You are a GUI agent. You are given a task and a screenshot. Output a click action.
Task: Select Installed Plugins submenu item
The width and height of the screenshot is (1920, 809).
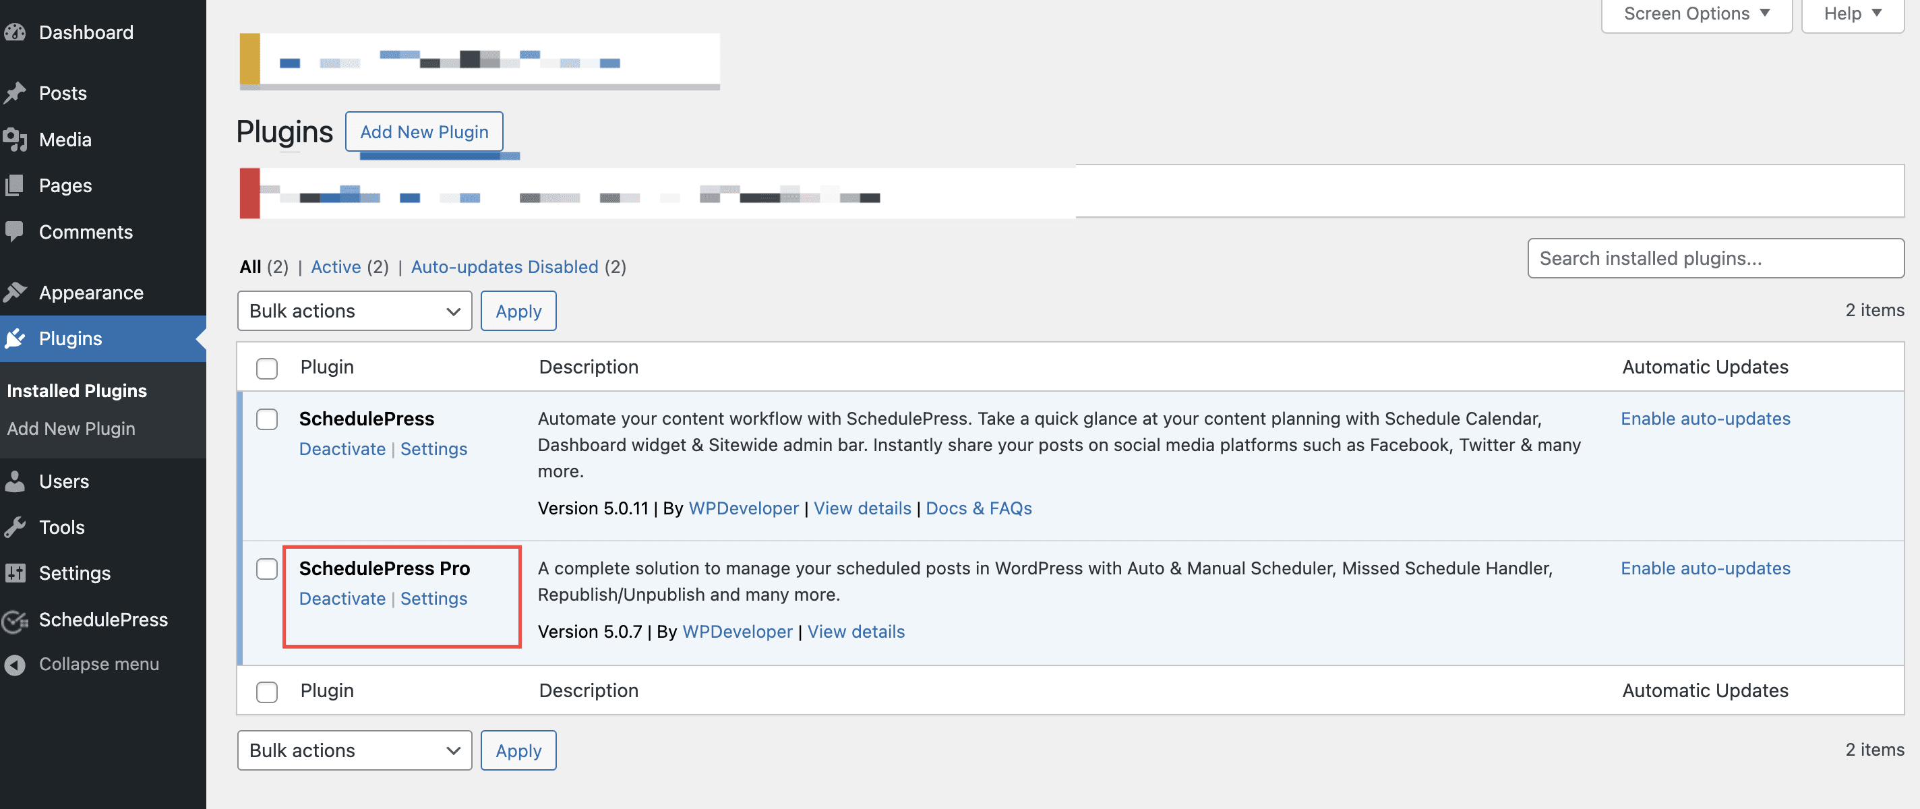coord(77,391)
